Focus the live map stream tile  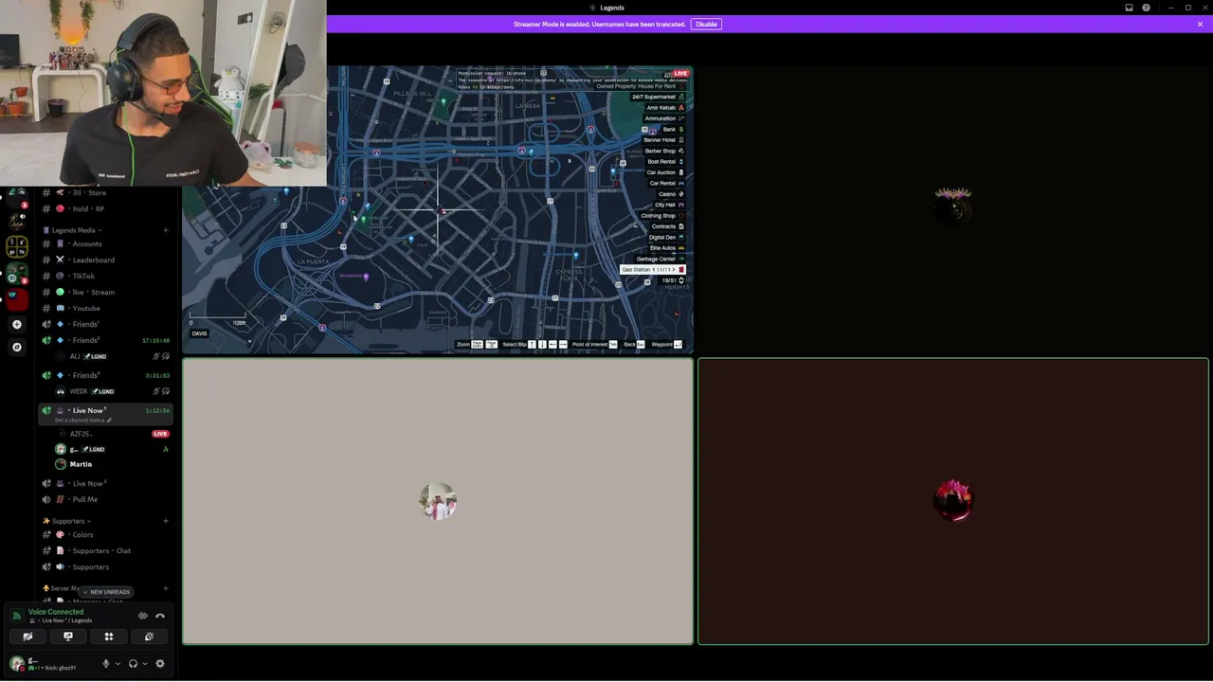coord(438,210)
